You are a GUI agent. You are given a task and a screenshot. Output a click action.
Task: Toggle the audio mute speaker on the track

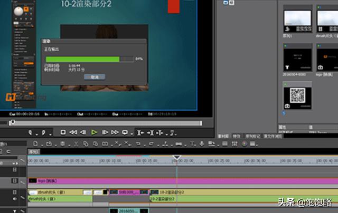click(x=14, y=199)
